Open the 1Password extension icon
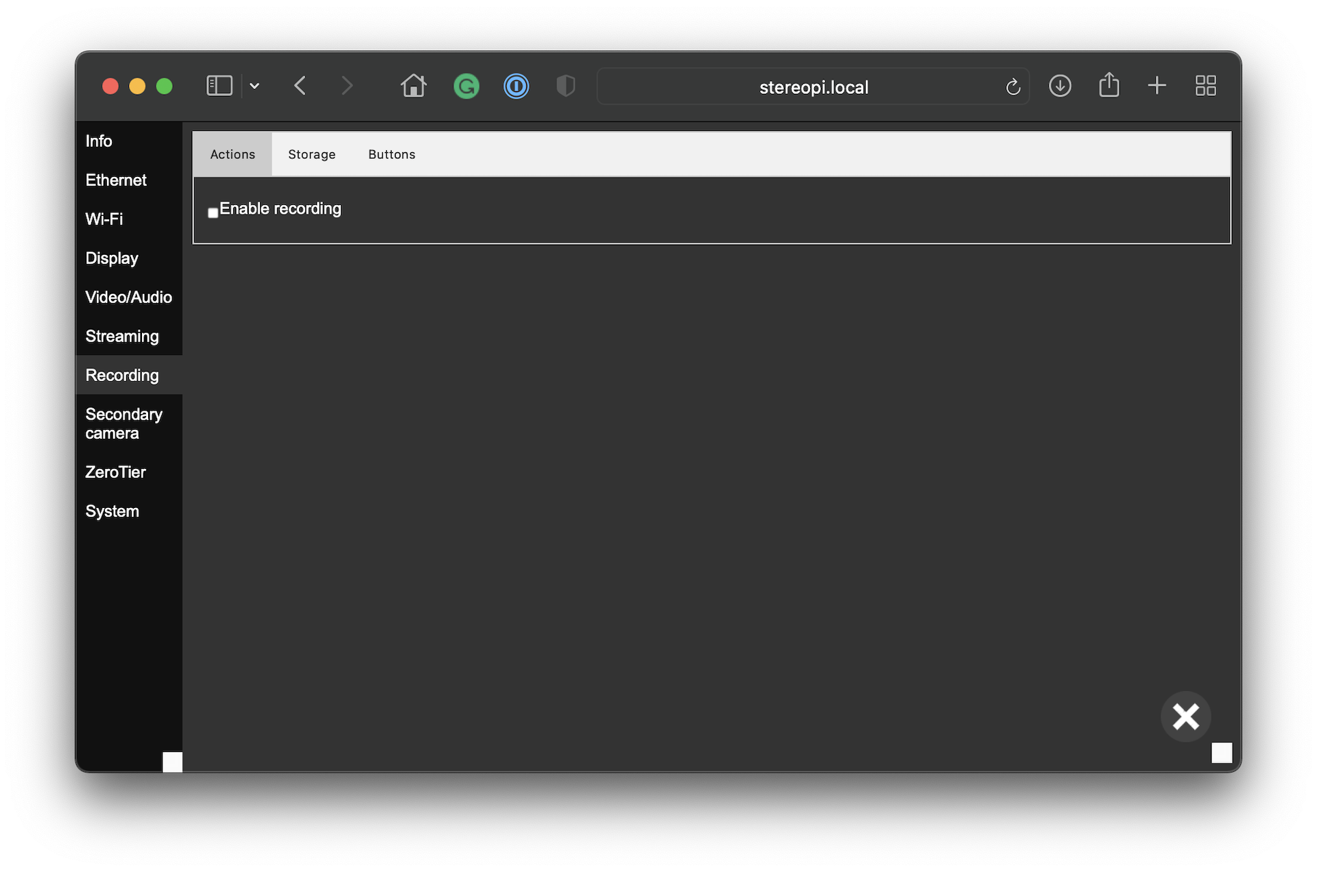The width and height of the screenshot is (1317, 872). pyautogui.click(x=516, y=86)
